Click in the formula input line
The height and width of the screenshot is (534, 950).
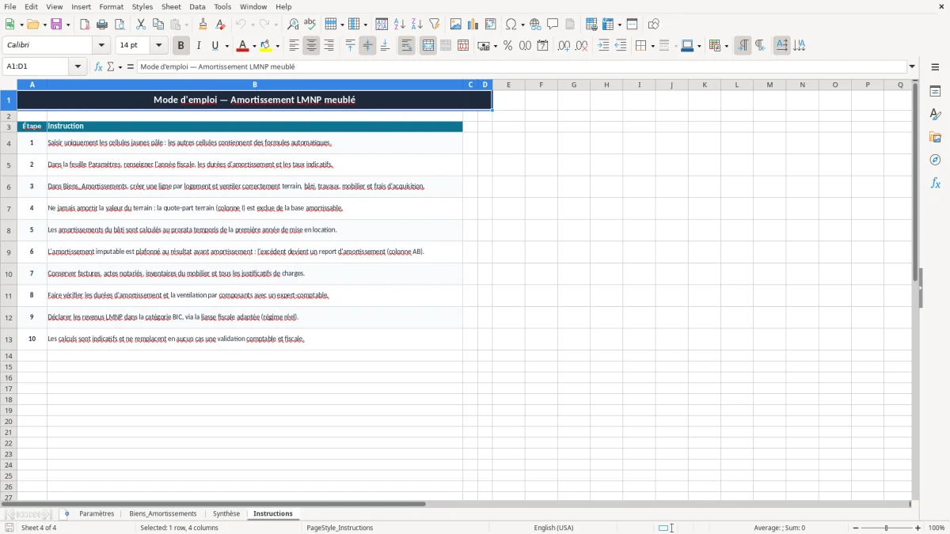tap(522, 67)
